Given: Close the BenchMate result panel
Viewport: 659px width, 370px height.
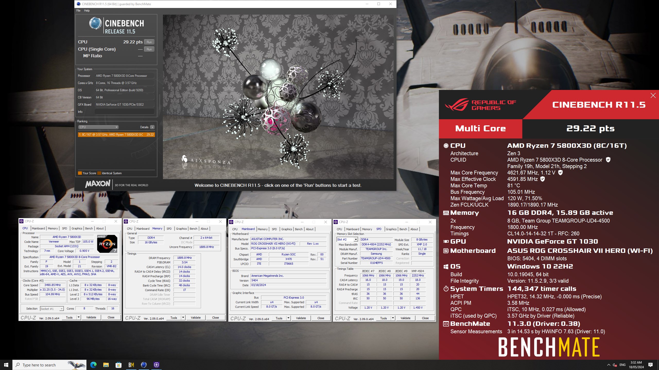Looking at the screenshot, I should pyautogui.click(x=653, y=96).
